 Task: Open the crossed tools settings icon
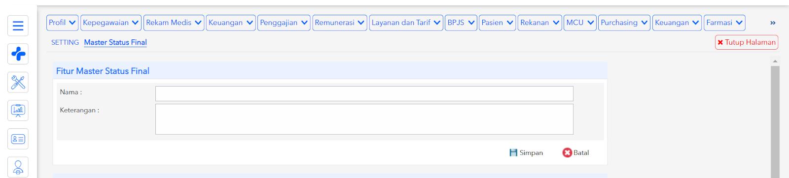pyautogui.click(x=18, y=82)
